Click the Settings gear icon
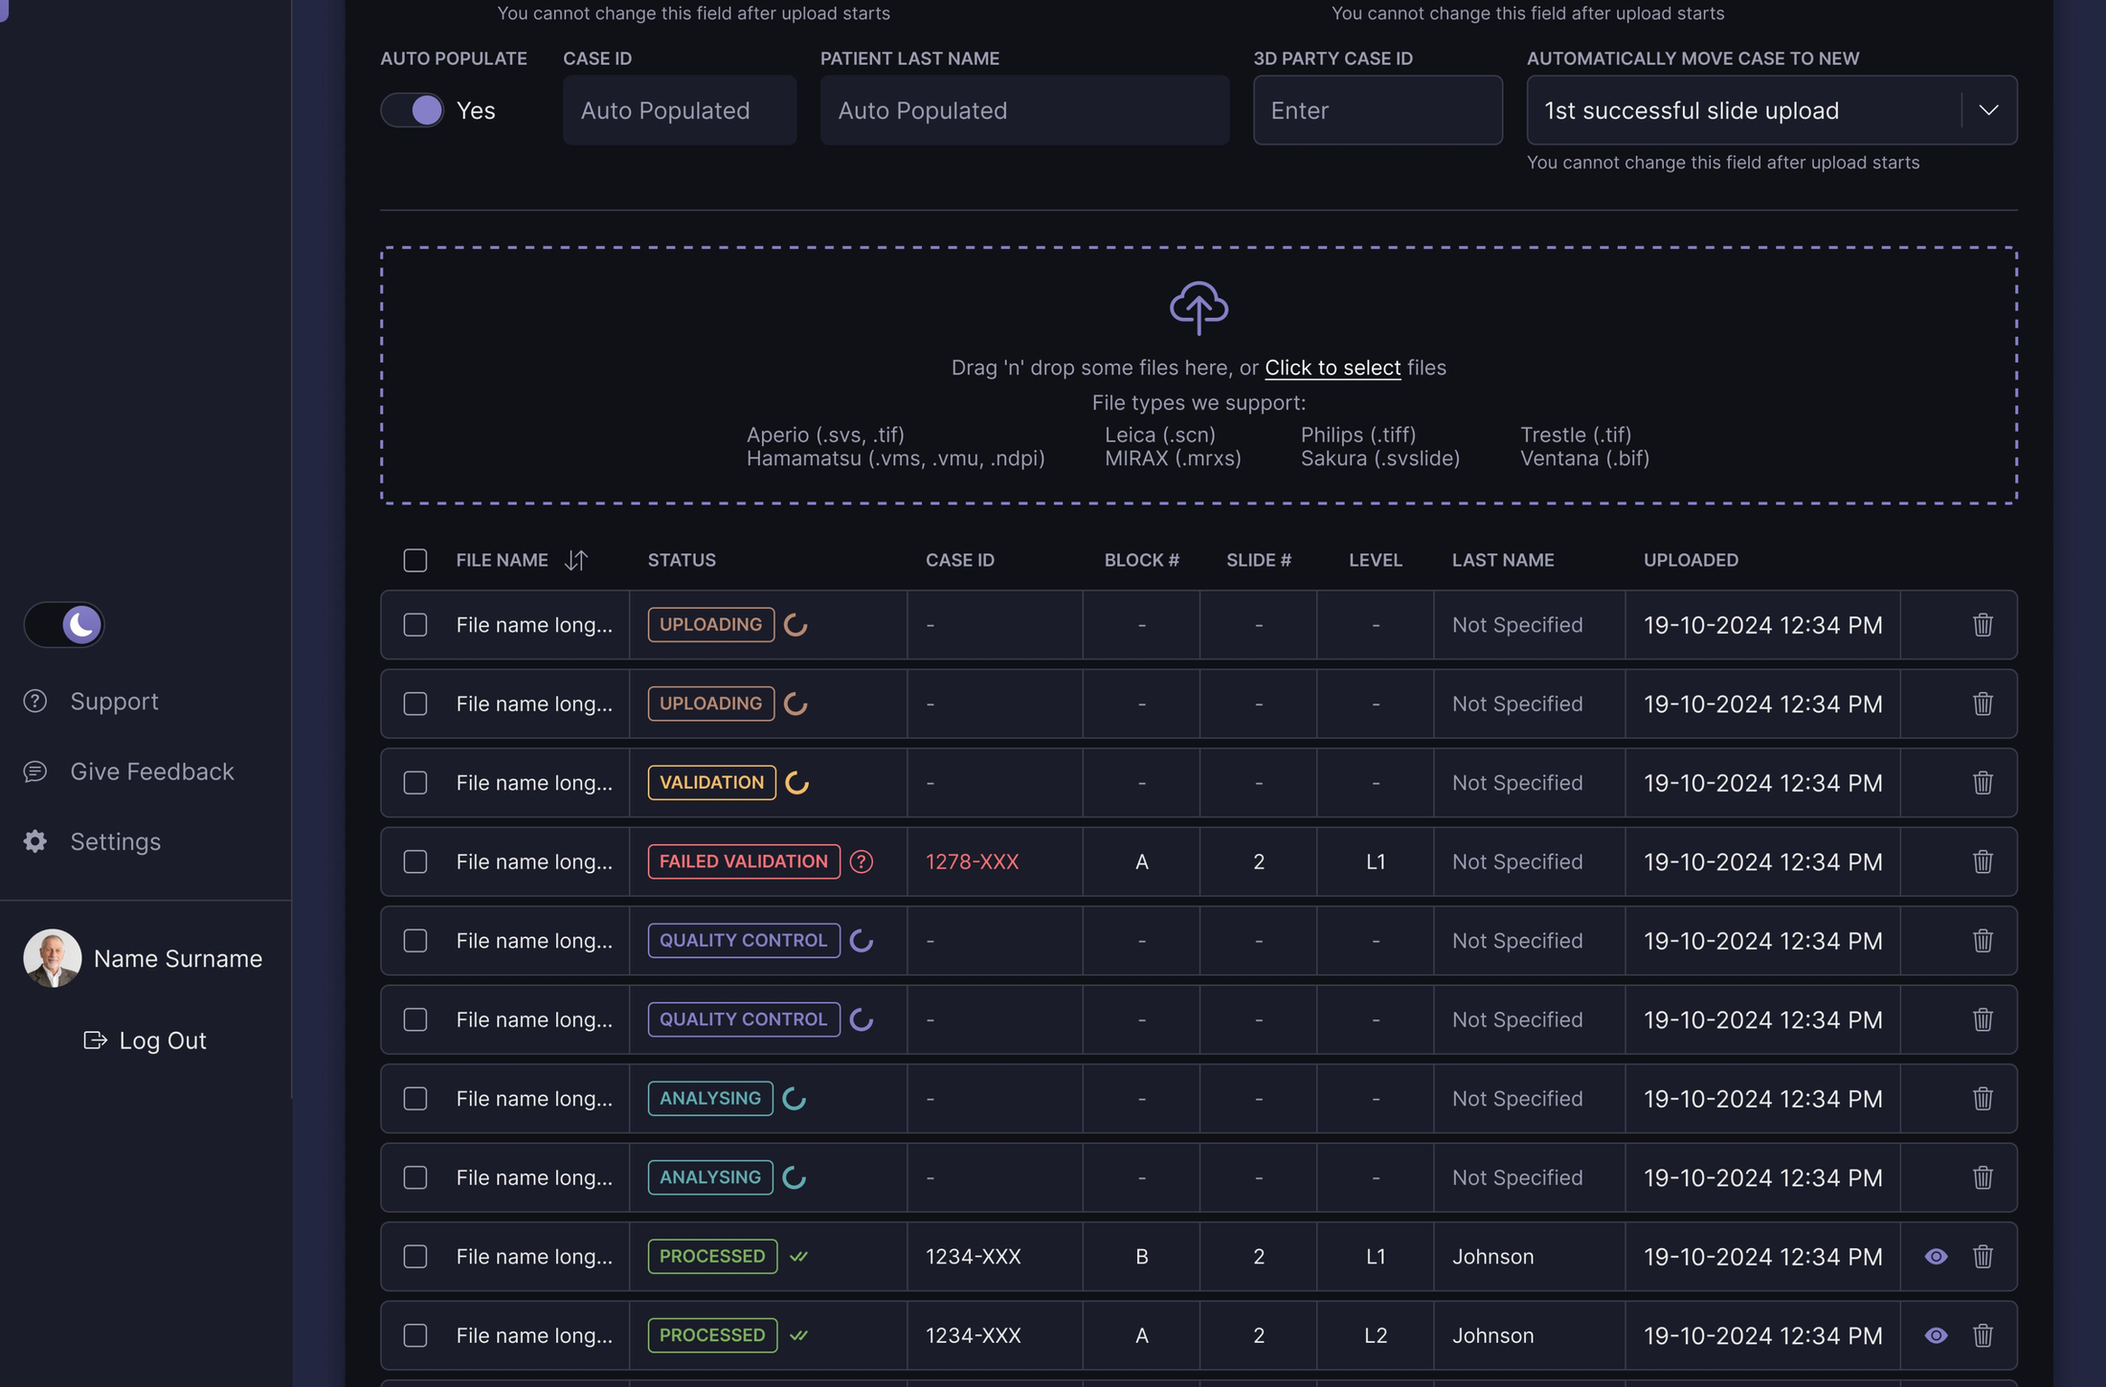The height and width of the screenshot is (1387, 2106). (34, 841)
